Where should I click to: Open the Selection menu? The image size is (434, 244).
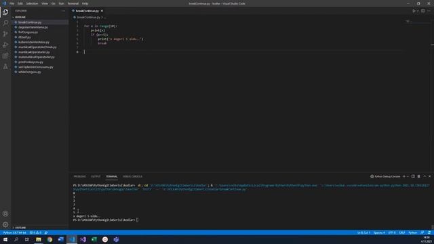(x=32, y=3)
